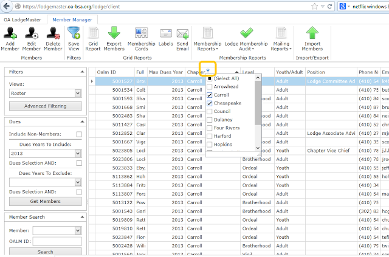Toggle first Dues Selection AND checkbox

tap(79, 163)
